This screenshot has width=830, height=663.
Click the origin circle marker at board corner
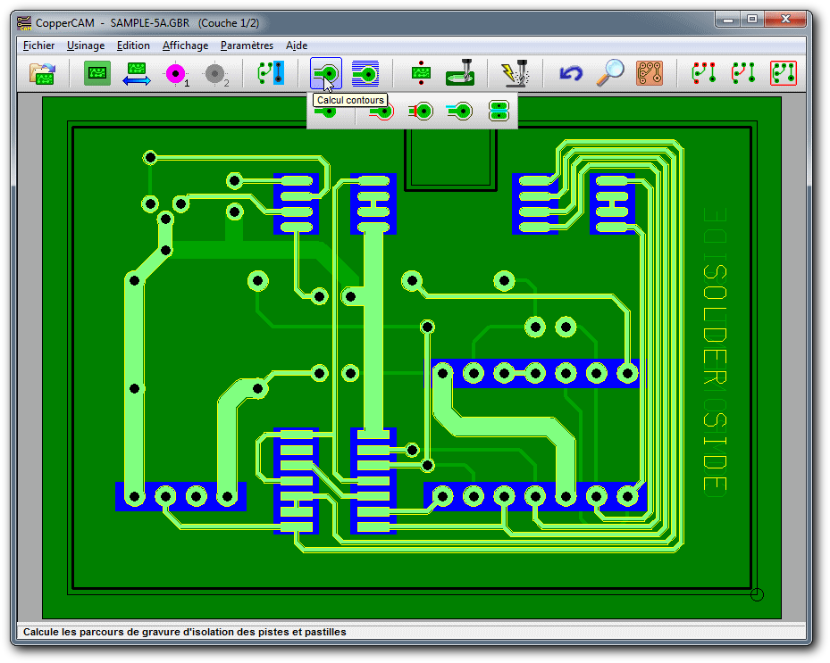pos(757,595)
